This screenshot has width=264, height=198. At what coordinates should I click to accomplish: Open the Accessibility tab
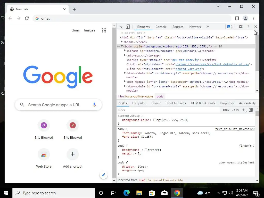(x=247, y=103)
